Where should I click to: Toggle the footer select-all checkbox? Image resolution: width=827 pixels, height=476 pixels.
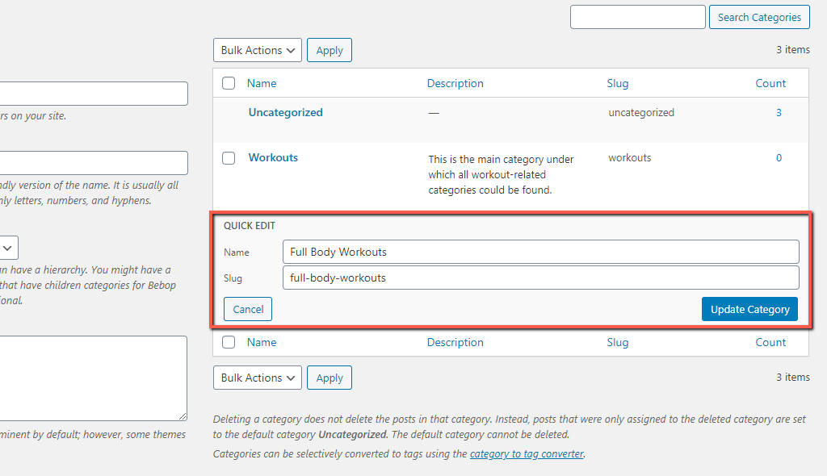(x=229, y=342)
